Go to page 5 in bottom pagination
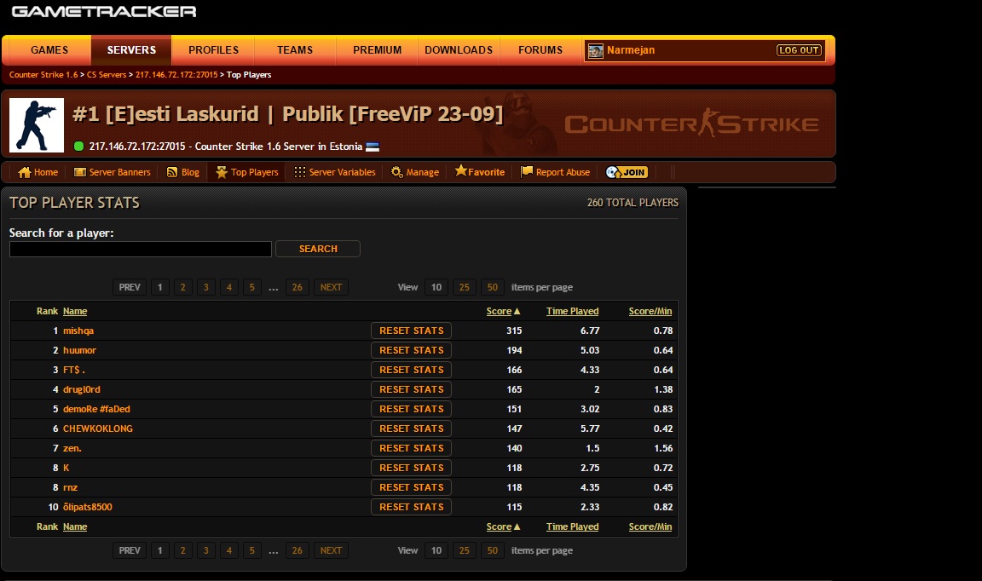Viewport: 982px width, 581px height. click(x=251, y=550)
